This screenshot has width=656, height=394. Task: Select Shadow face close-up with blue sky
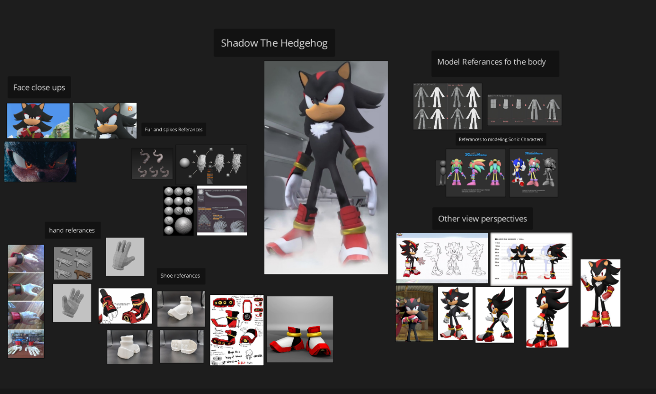(x=38, y=121)
